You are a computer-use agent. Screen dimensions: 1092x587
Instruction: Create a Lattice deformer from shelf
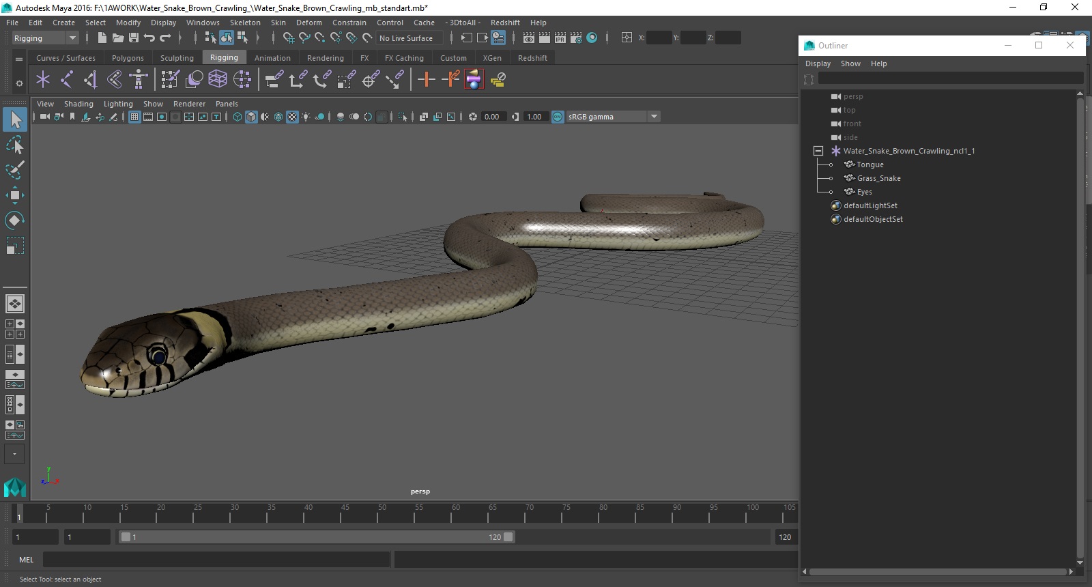(218, 80)
